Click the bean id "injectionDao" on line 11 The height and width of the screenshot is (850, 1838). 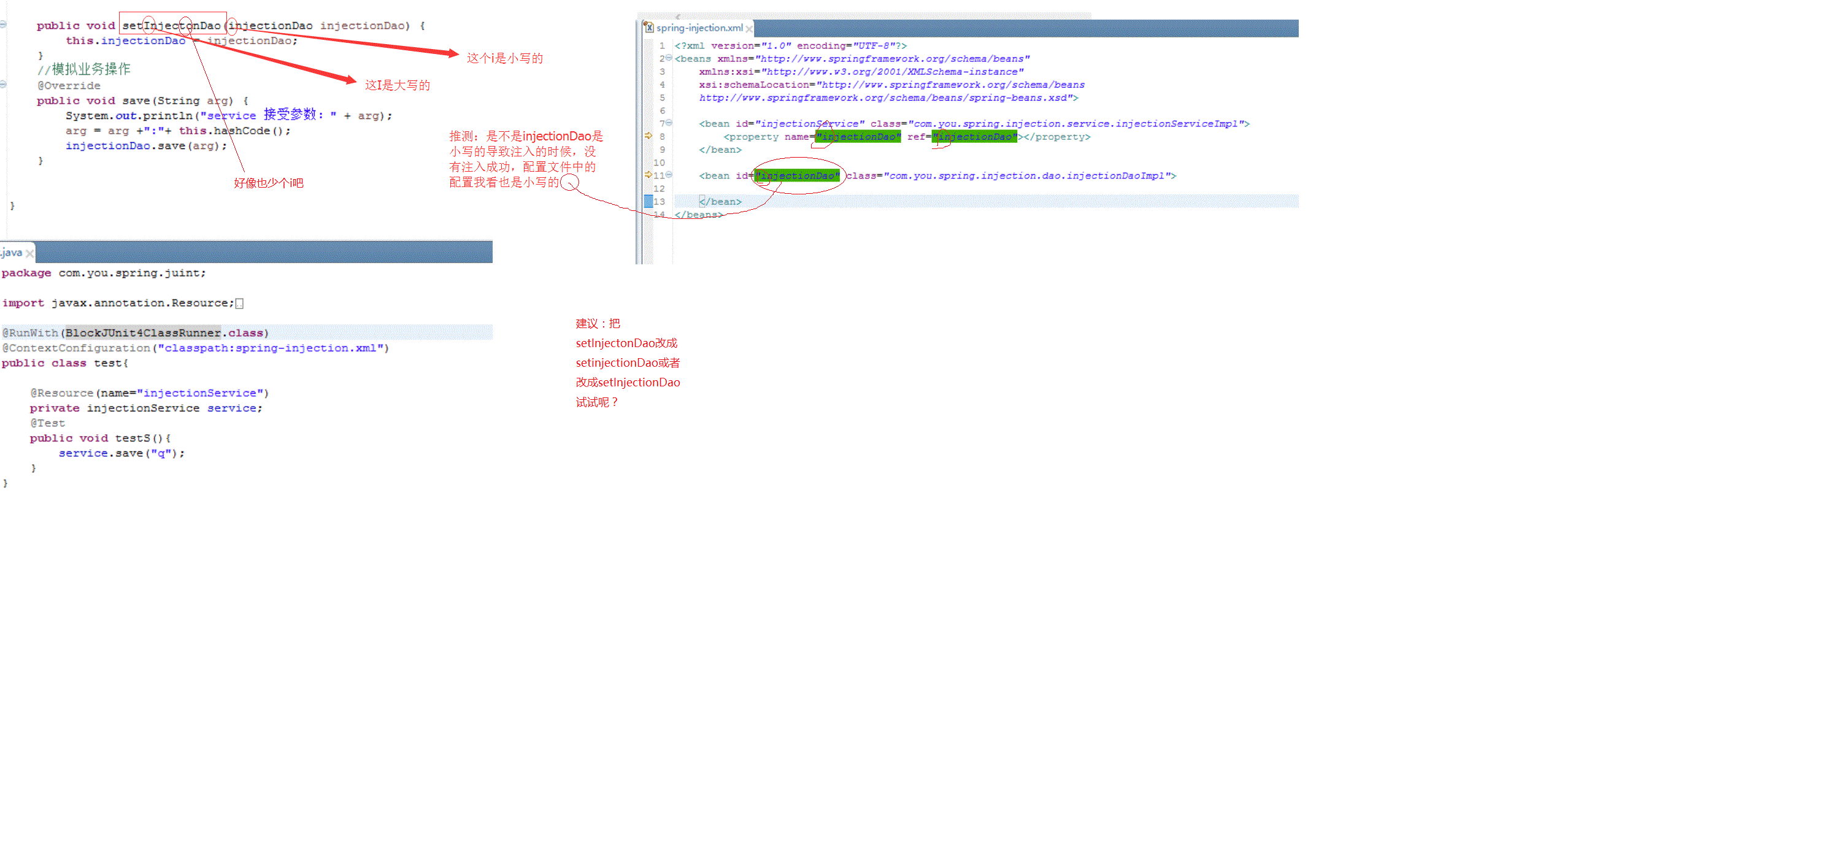(797, 176)
